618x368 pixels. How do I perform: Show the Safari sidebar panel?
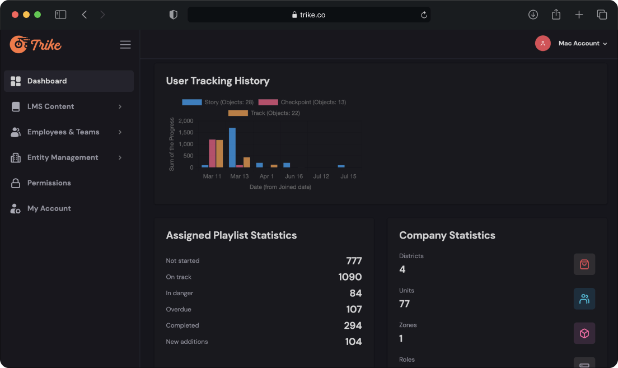60,15
